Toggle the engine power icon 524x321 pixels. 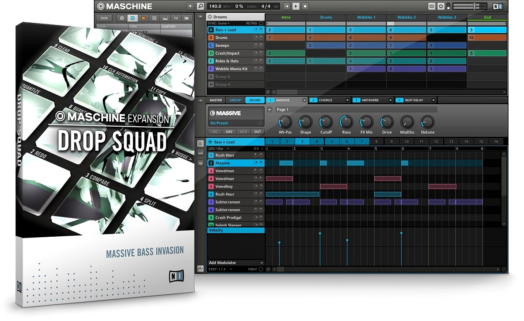[x=441, y=6]
